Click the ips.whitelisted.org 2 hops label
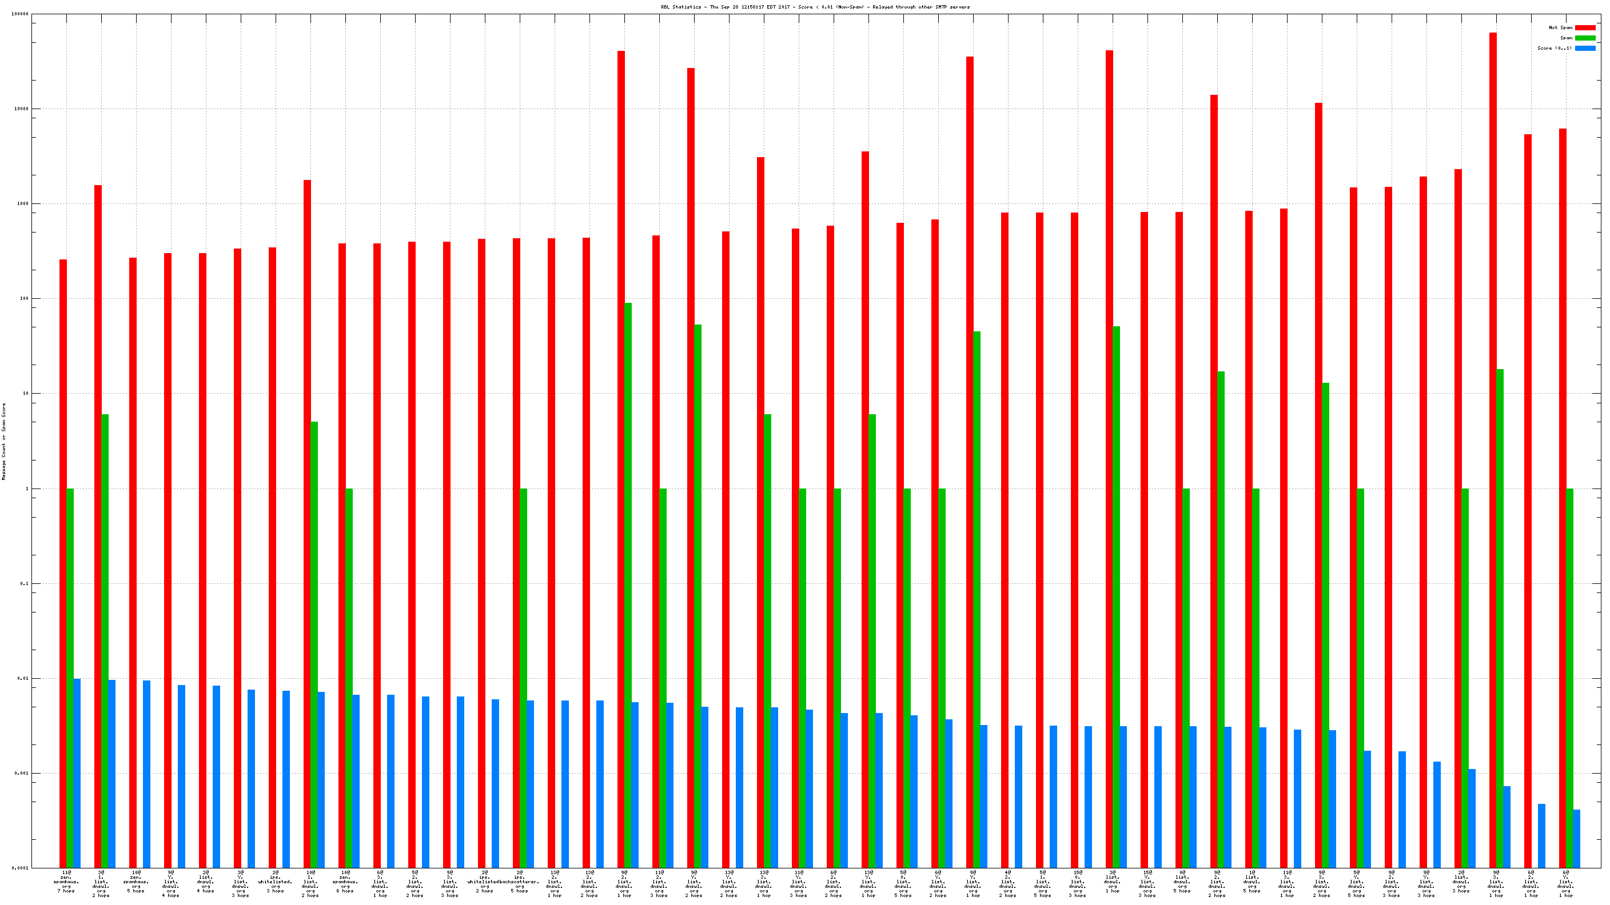 click(x=484, y=881)
